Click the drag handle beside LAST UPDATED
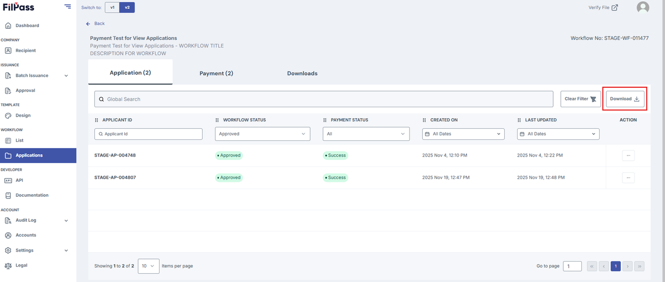 click(x=519, y=120)
